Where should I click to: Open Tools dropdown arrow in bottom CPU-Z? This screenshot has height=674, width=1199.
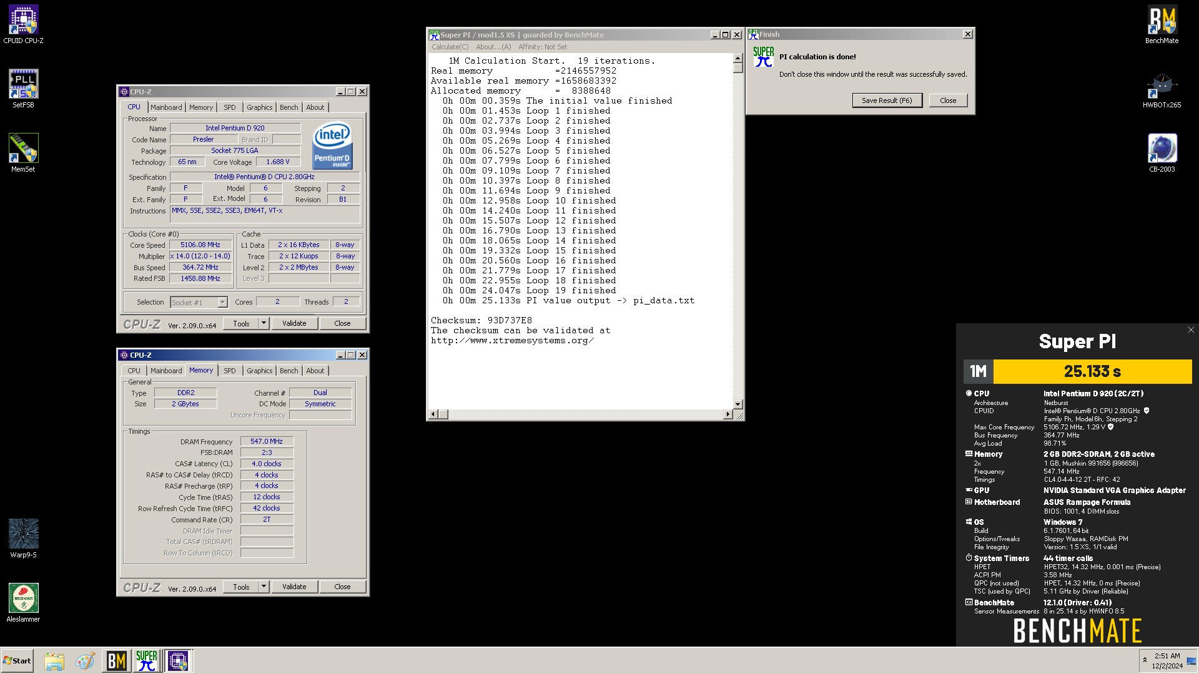click(264, 587)
